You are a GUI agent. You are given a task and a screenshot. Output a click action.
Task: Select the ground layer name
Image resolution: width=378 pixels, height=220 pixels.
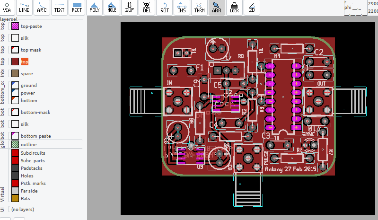coord(29,85)
